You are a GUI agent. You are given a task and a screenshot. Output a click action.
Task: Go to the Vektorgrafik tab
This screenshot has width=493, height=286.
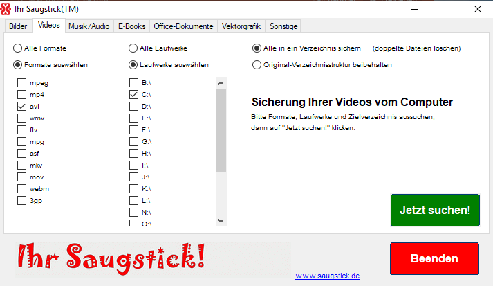[241, 26]
